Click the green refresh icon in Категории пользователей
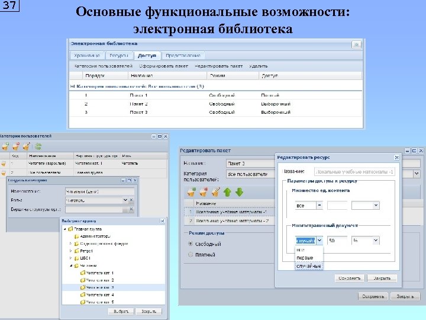The width and height of the screenshot is (426, 320). coord(38,147)
